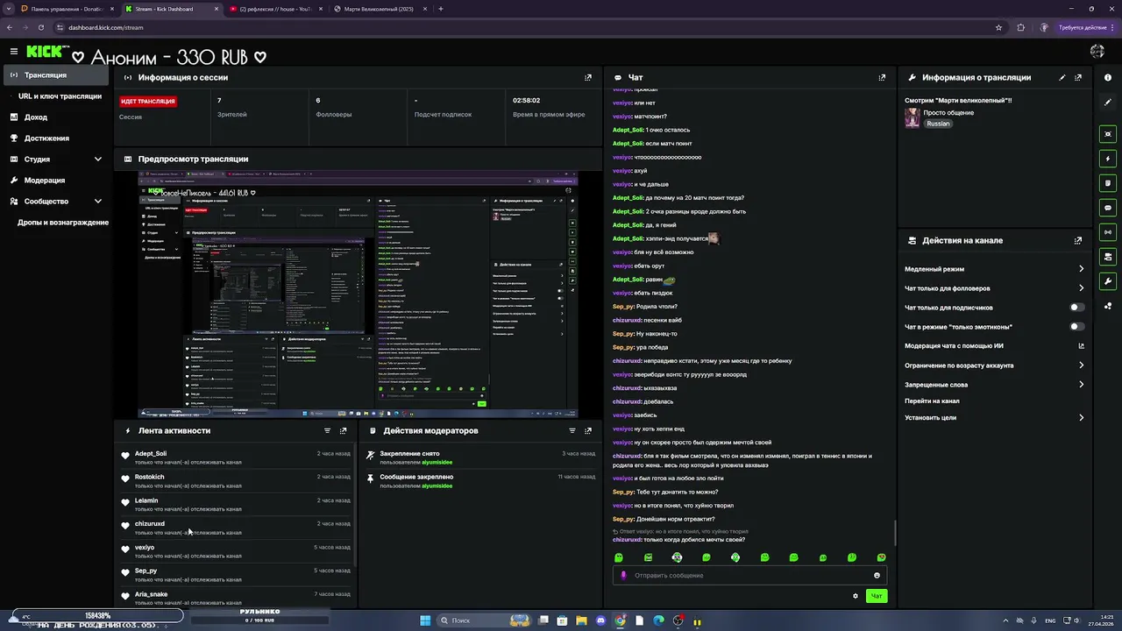Toggle the lightning bolt widget icon in right sidebar
1122x631 pixels.
click(x=1108, y=159)
